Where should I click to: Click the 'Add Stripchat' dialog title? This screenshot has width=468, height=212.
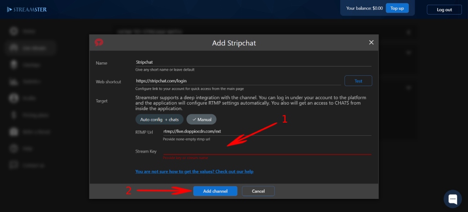pos(234,43)
